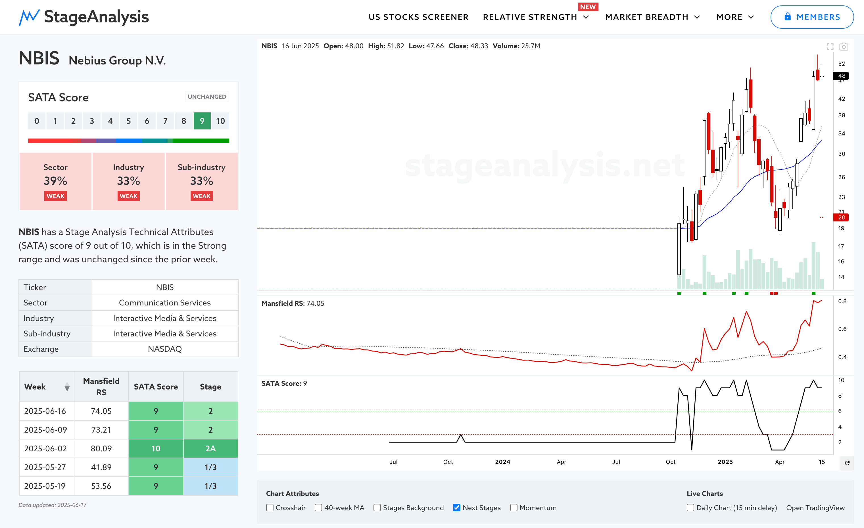This screenshot has width=864, height=528.
Task: Click Sub-industry row Interactive Media & Services
Action: [x=165, y=334]
